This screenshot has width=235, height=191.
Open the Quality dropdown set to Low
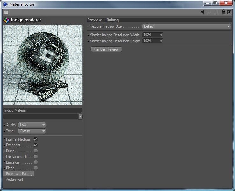32,125
